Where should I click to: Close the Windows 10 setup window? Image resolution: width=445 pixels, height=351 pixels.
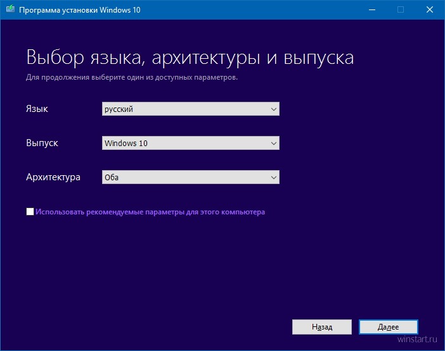click(429, 9)
